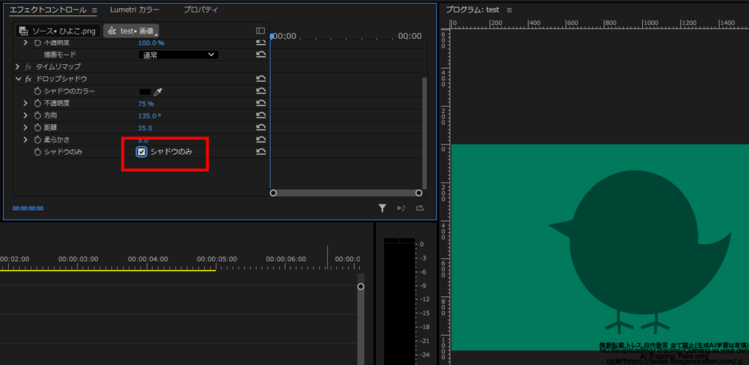Screen dimensions: 749x365
Task: Reset the シャドウのカラー parameter
Action: (x=261, y=91)
